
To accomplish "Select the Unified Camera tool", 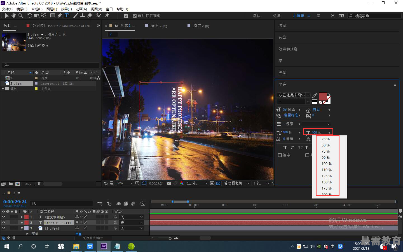I will click(x=37, y=16).
